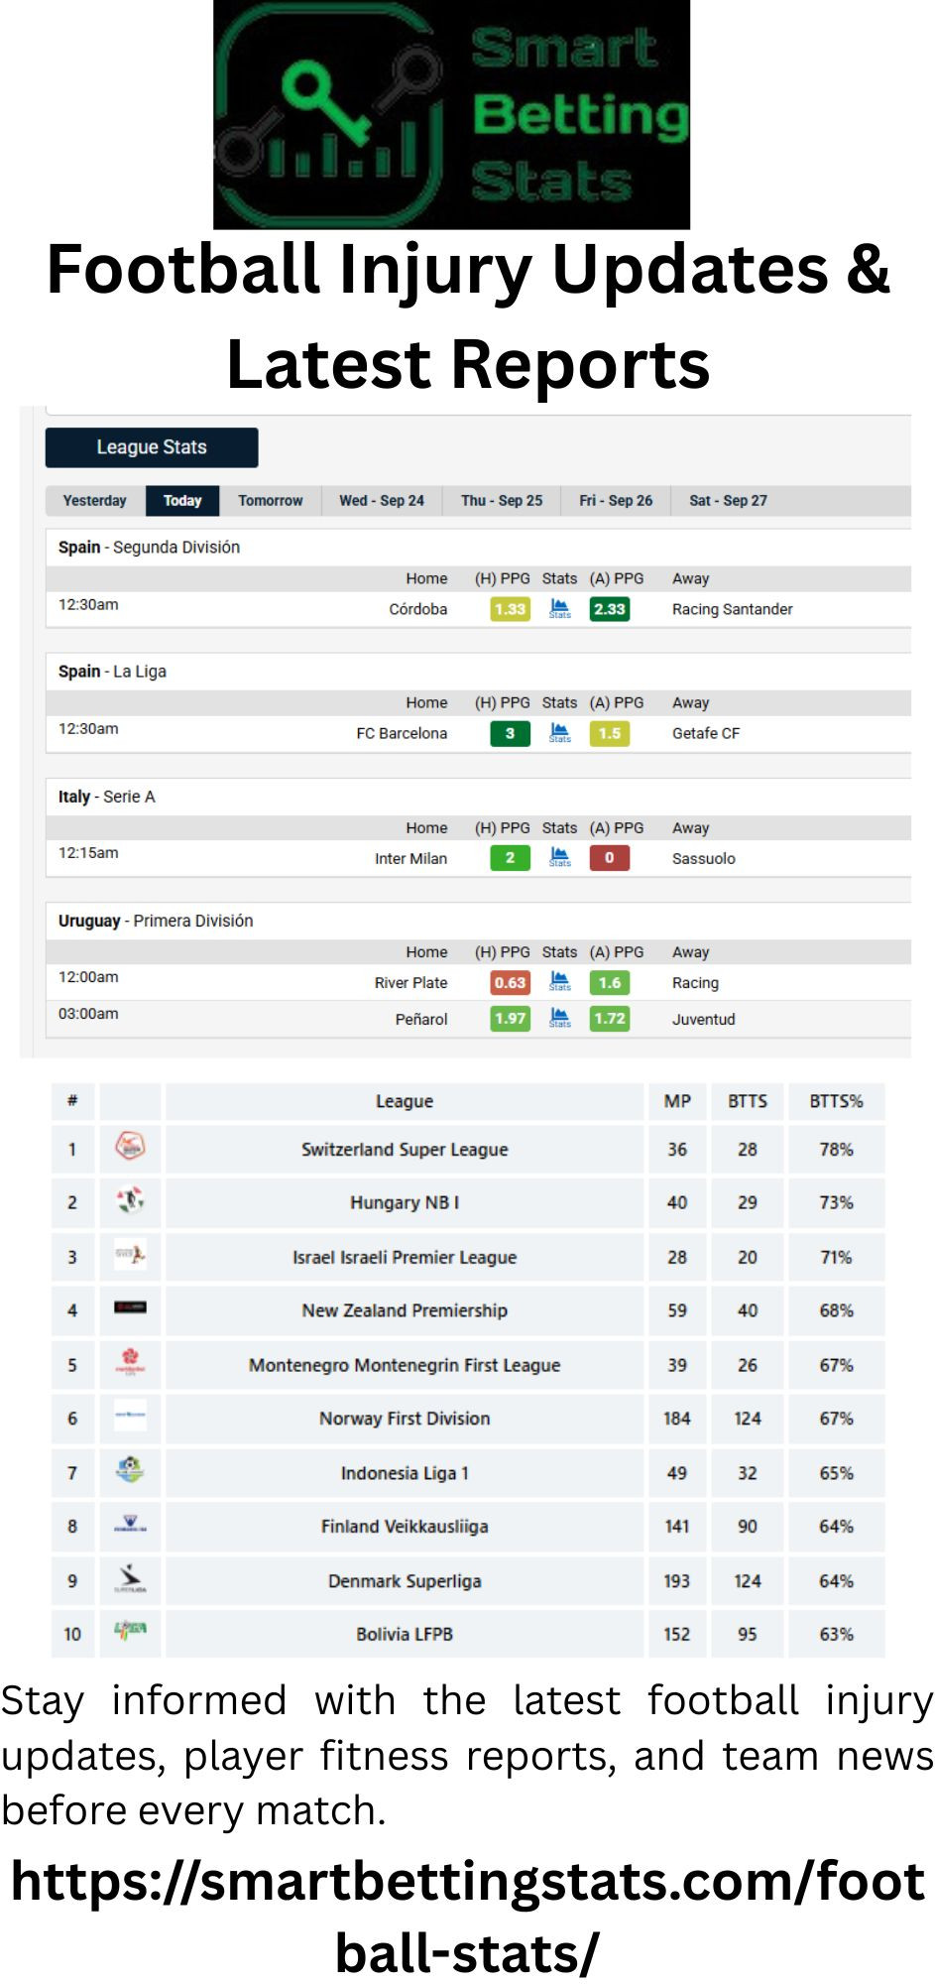Open the Norway First Division row

pyautogui.click(x=468, y=1419)
